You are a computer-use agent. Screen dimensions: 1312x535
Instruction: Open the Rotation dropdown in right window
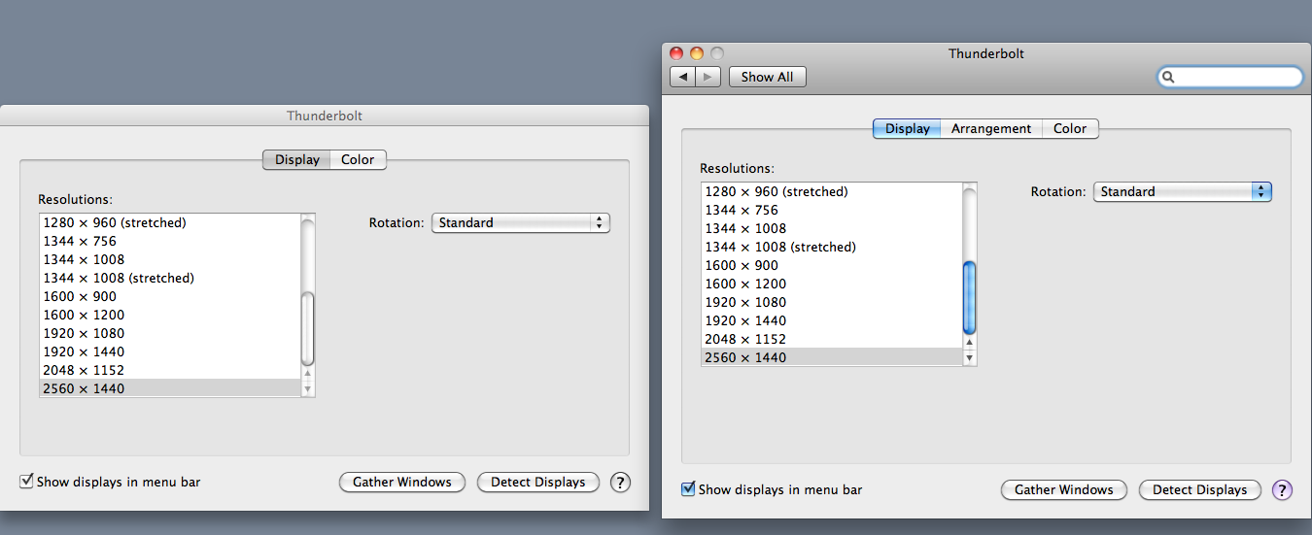pyautogui.click(x=1183, y=192)
